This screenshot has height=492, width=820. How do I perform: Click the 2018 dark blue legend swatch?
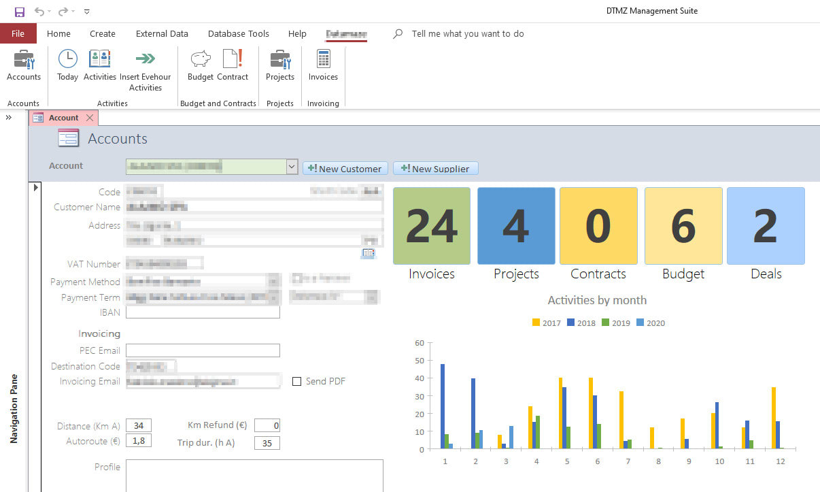tap(570, 323)
